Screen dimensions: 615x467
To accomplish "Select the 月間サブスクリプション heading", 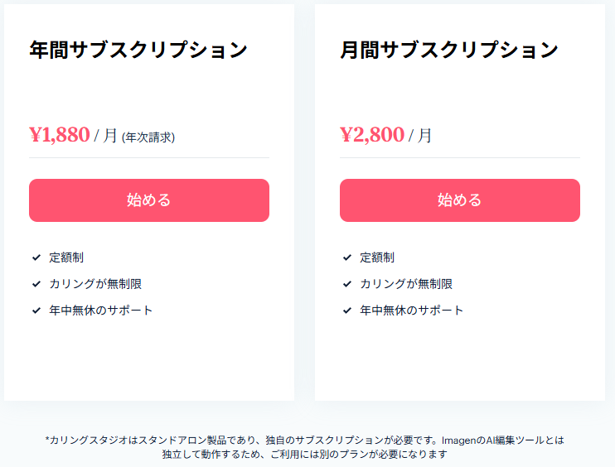I will [x=449, y=50].
